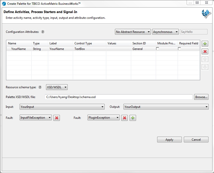Toggle Module Property checkbox for YourName
This screenshot has height=173, width=214.
pyautogui.click(x=157, y=49)
